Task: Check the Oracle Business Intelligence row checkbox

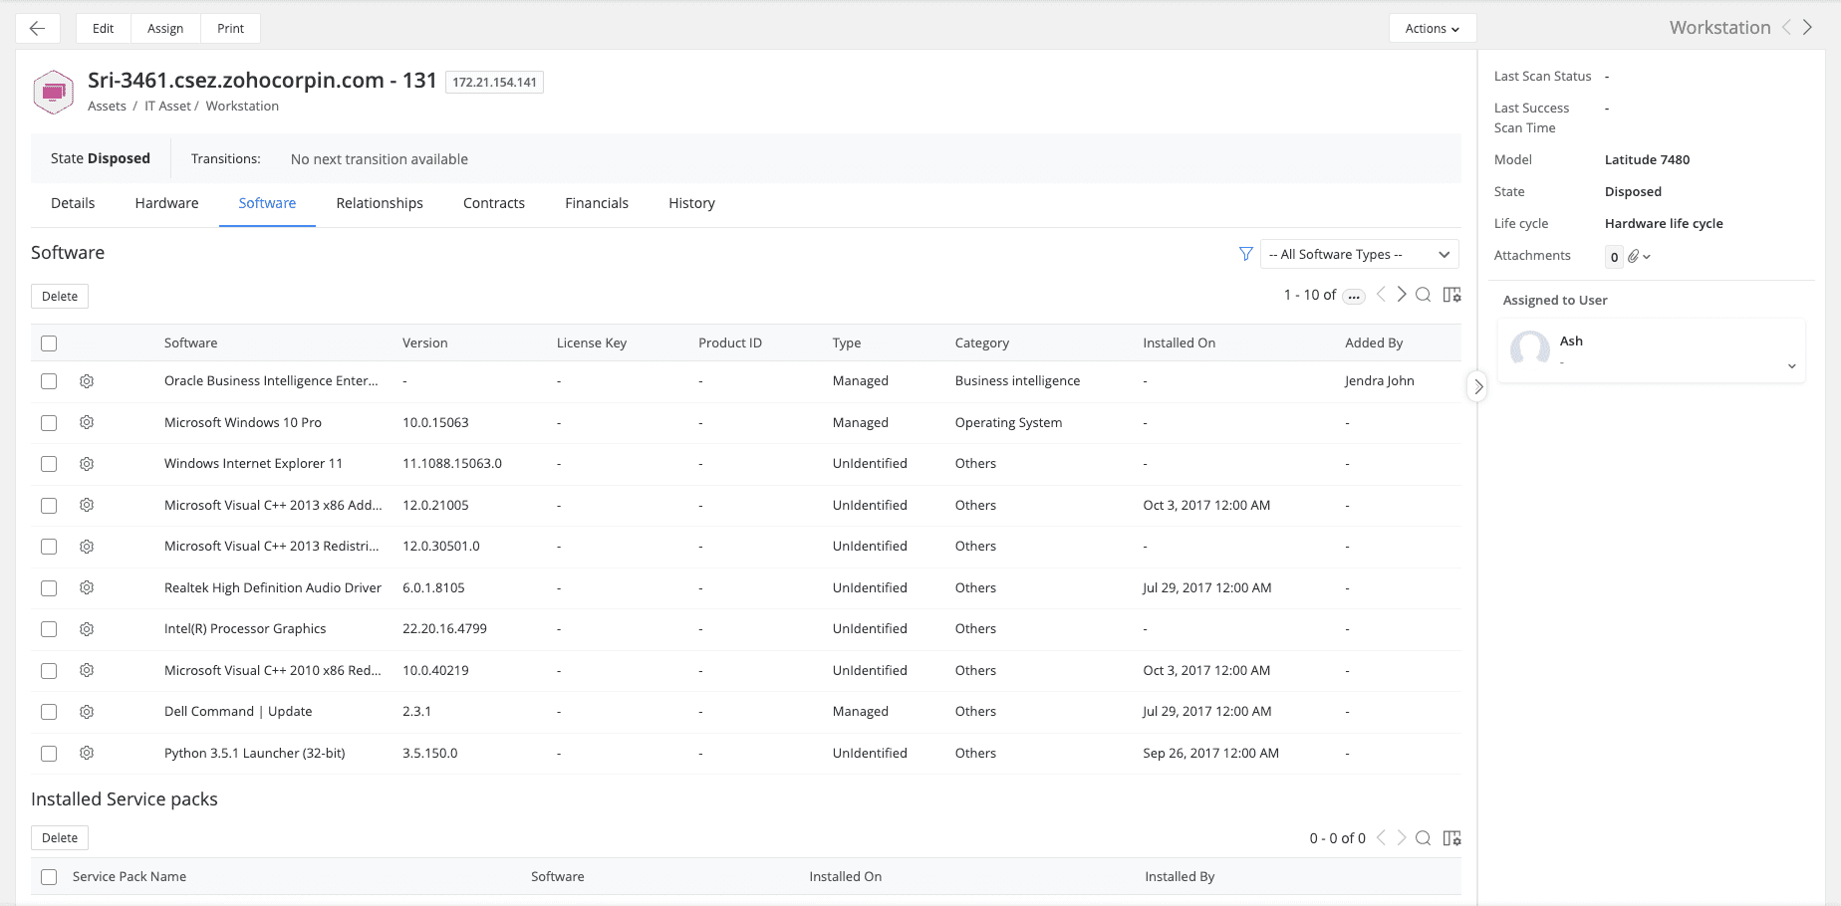Action: pyautogui.click(x=49, y=381)
